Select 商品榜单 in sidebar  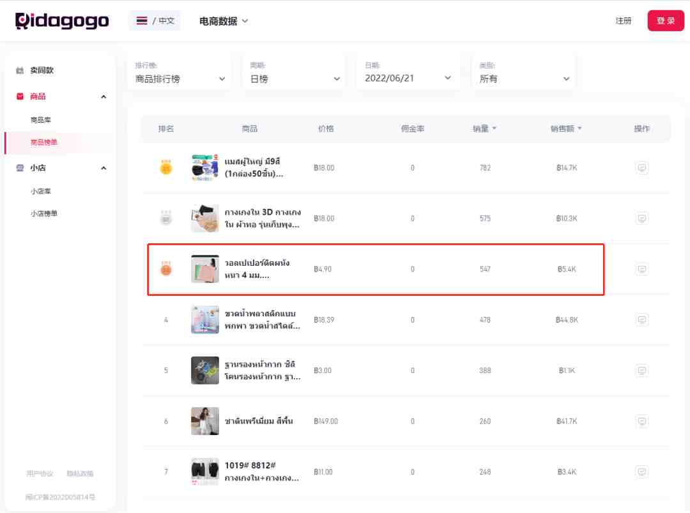click(43, 142)
